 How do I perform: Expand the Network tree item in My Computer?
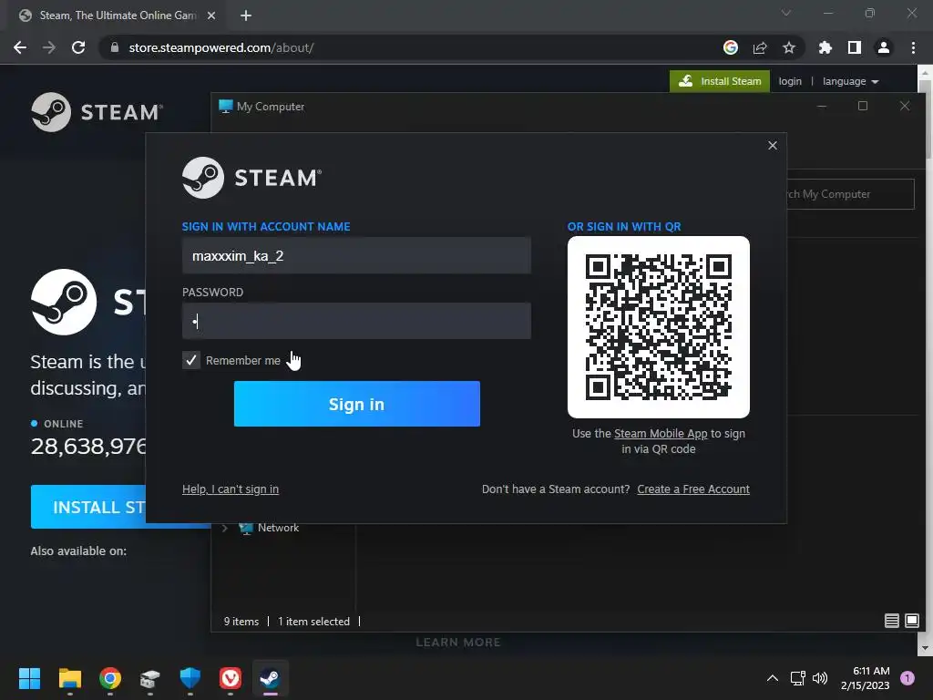225,528
